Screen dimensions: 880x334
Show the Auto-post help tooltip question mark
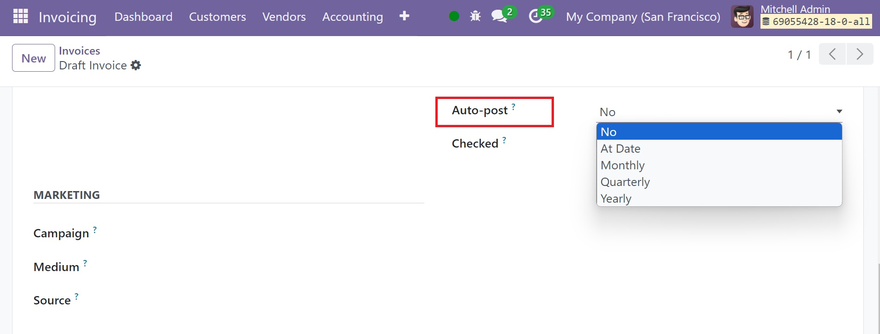(x=514, y=106)
